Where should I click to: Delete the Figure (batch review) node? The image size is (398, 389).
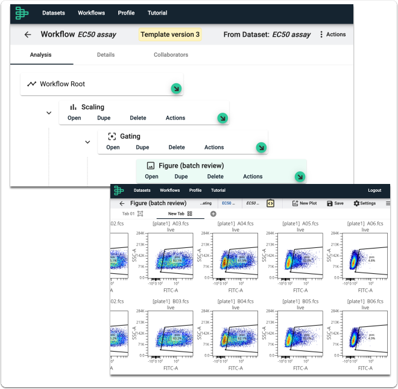point(215,177)
